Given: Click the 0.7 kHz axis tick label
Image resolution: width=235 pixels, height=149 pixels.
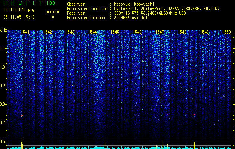Looking at the screenshot, I should (3, 123).
